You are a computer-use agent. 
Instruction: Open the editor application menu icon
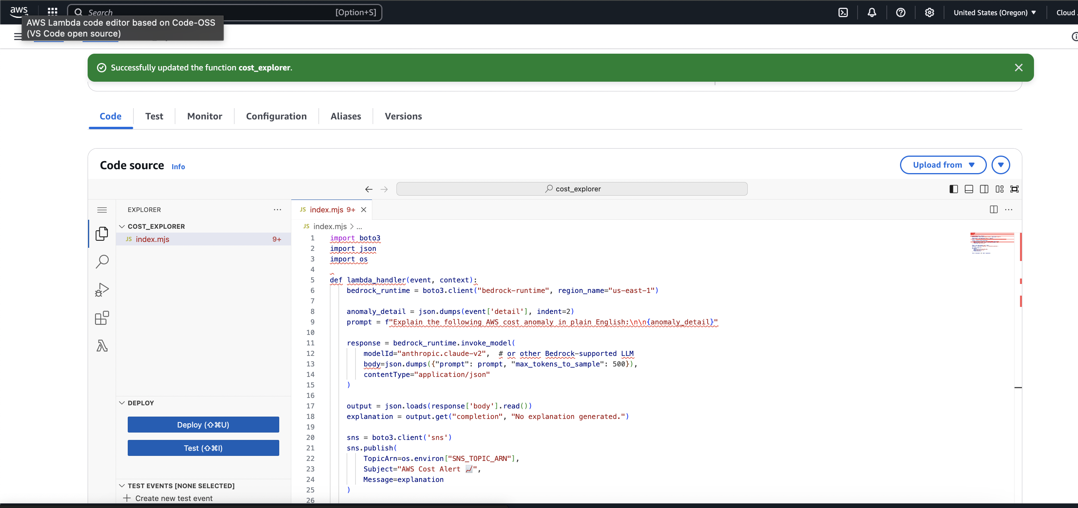pos(102,210)
